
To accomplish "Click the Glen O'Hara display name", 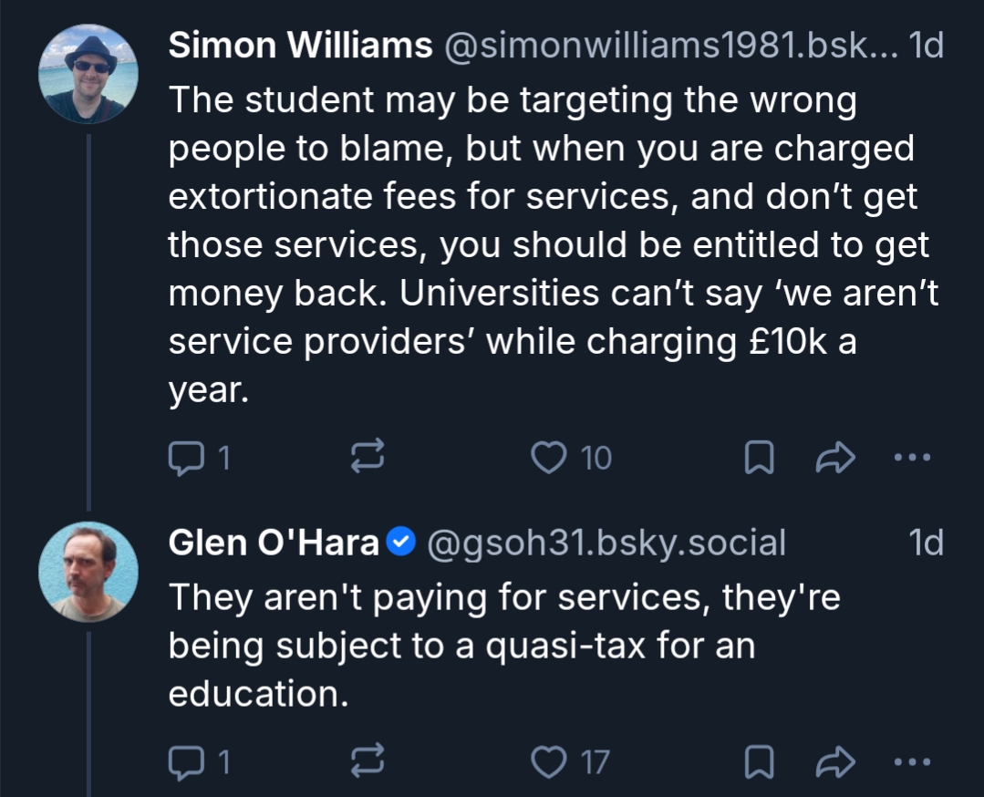I will (274, 543).
